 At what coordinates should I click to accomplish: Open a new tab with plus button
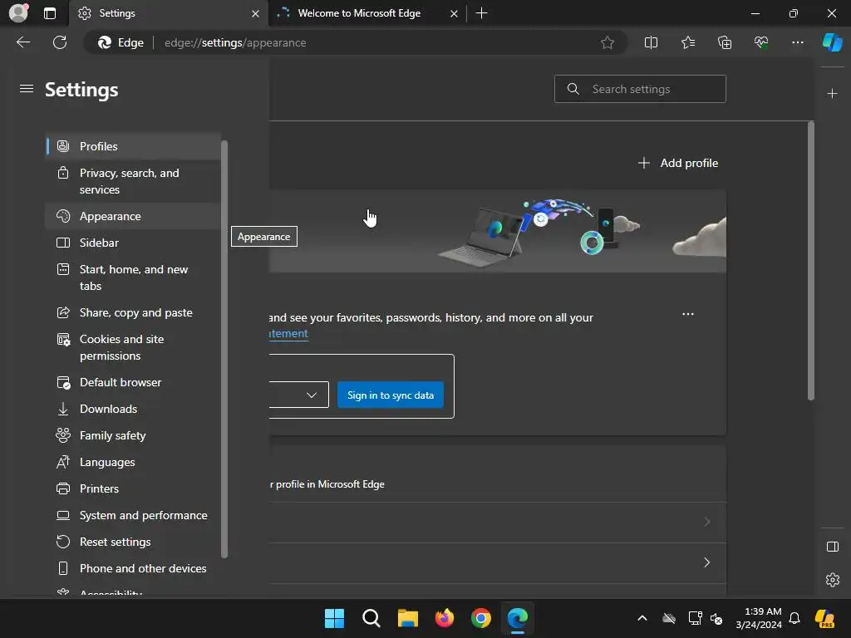[481, 13]
